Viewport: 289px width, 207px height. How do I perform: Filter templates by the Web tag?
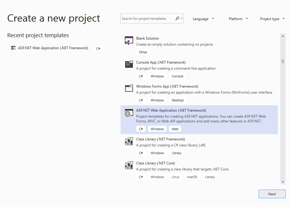pos(175,129)
